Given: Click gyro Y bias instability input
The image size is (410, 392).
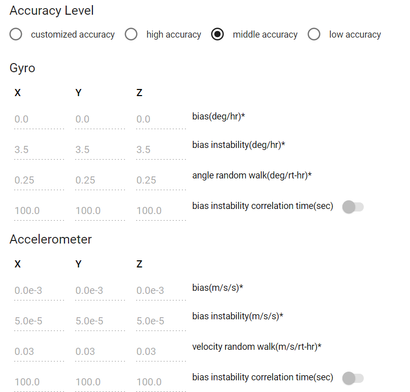Looking at the screenshot, I should pyautogui.click(x=100, y=150).
